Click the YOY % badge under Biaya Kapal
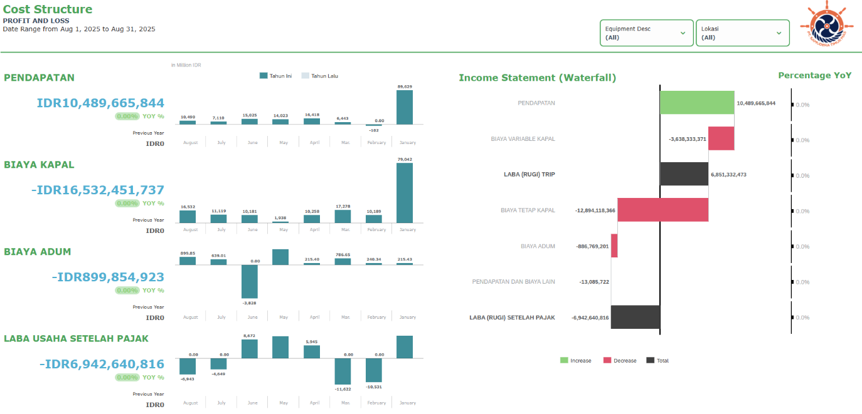This screenshot has height=414, width=862. pos(139,204)
